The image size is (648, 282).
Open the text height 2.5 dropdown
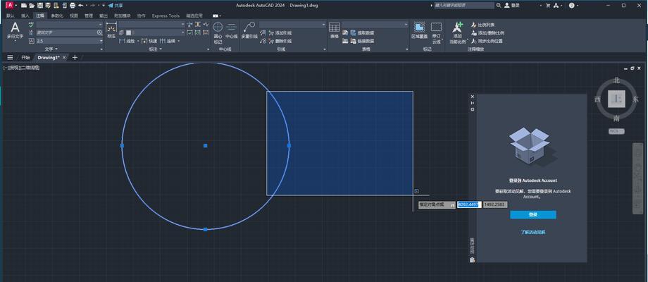point(101,41)
